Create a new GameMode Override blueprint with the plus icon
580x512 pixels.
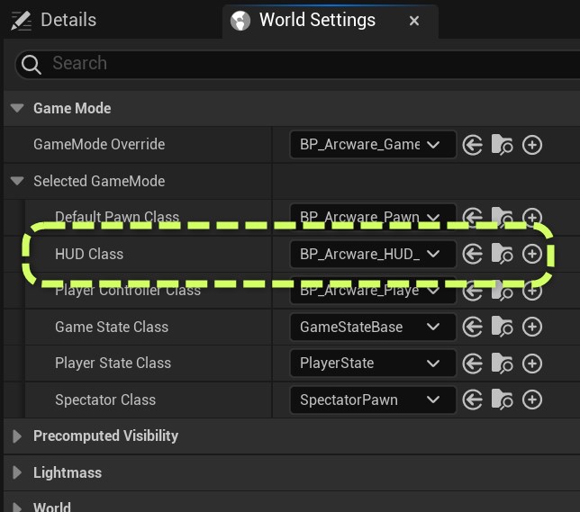[x=532, y=145]
